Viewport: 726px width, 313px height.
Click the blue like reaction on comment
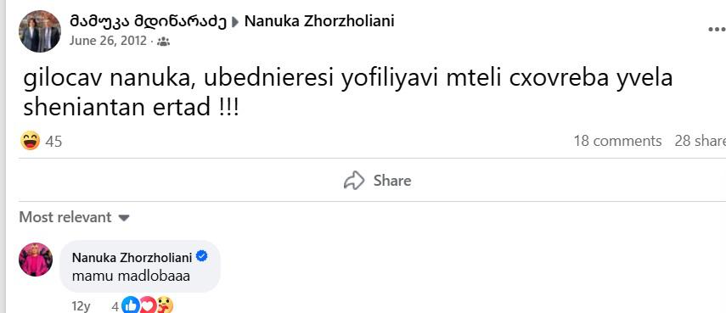pos(131,305)
